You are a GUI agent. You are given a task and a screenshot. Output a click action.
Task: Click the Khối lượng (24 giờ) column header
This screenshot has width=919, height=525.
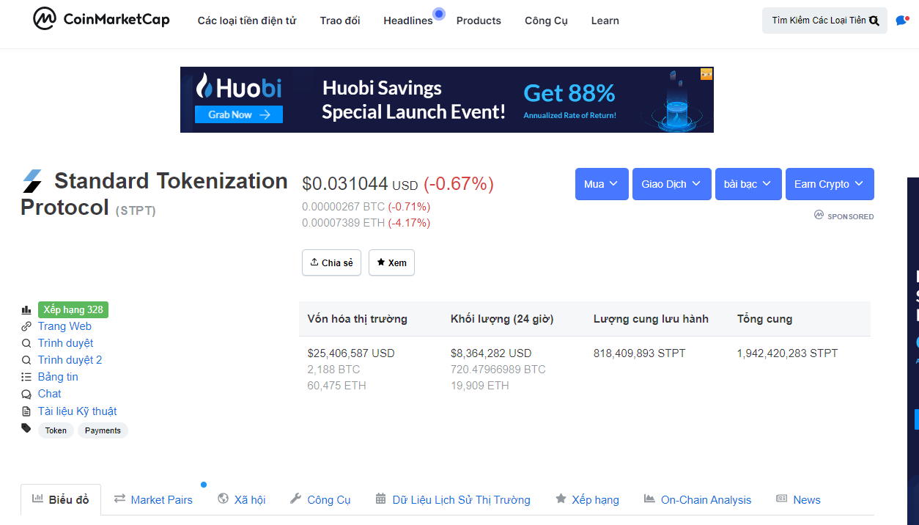coord(502,319)
